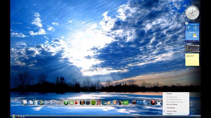Open the red Adobe Reader dock icon
Screen dimensions: 211x118
[x=77, y=103]
